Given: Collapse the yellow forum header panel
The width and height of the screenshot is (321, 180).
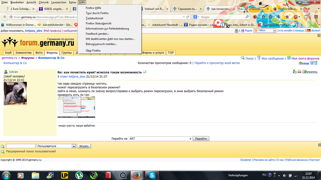Looking at the screenshot, I should [319, 36].
